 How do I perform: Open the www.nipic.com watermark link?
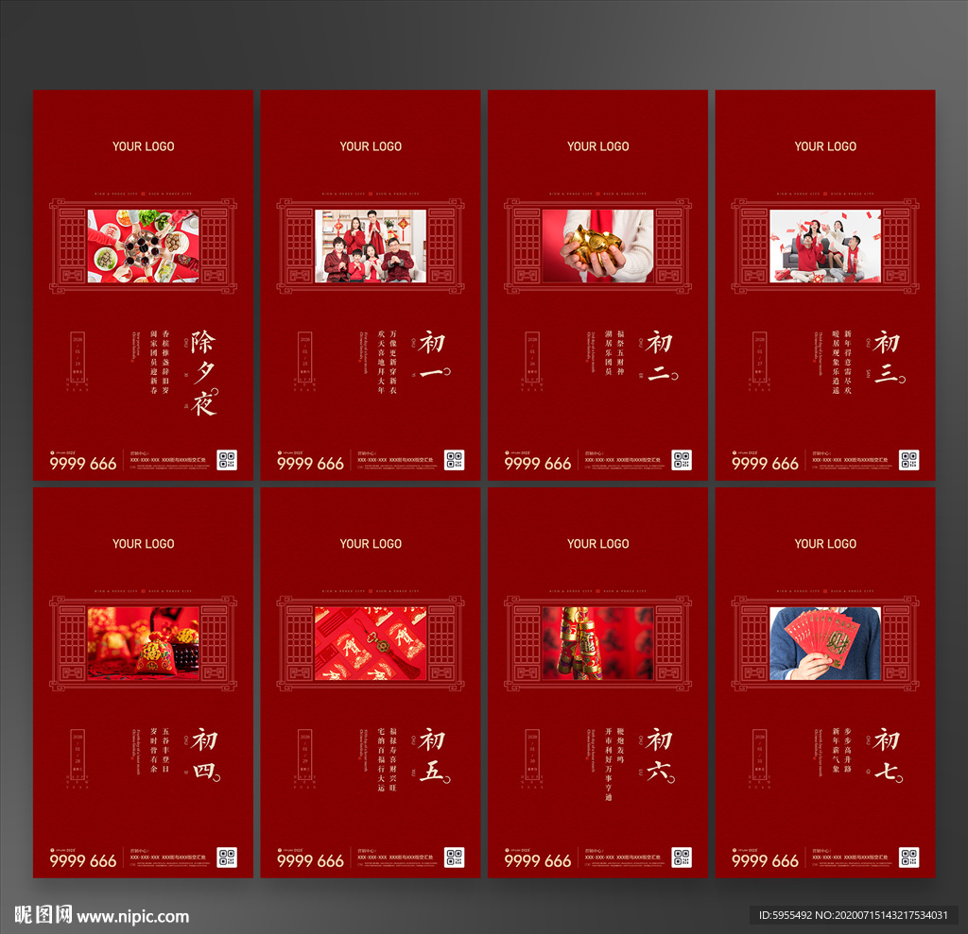(132, 917)
